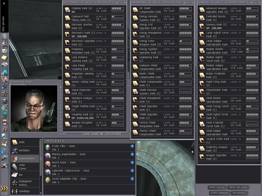Show info for Social Adaptation Chip - Basic
Screen dimensions: 262x196
(132, 179)
